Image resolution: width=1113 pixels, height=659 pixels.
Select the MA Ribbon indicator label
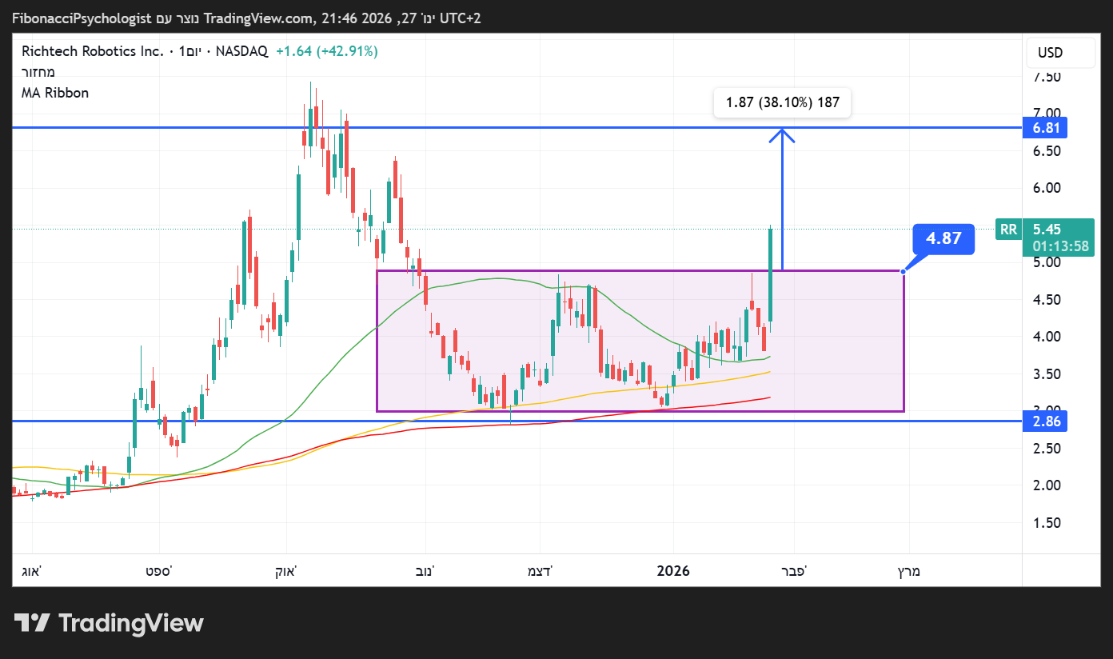tap(55, 93)
